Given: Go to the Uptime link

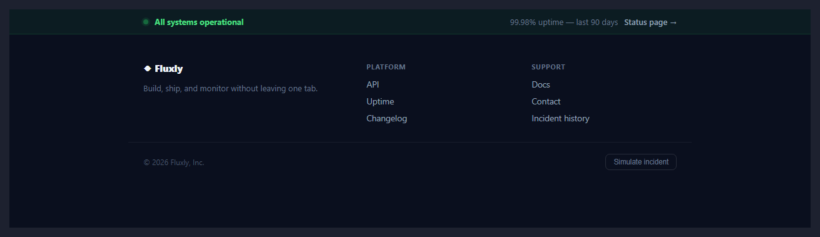Looking at the screenshot, I should [380, 101].
